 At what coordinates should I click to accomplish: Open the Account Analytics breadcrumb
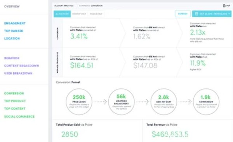click(64, 6)
